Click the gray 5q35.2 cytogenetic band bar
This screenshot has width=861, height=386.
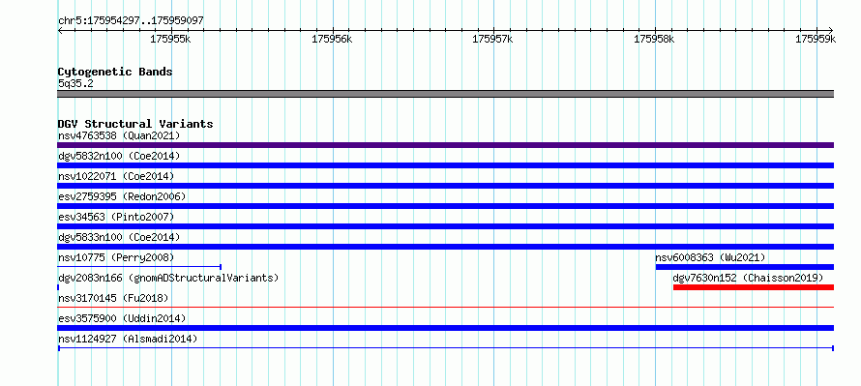[x=445, y=94]
